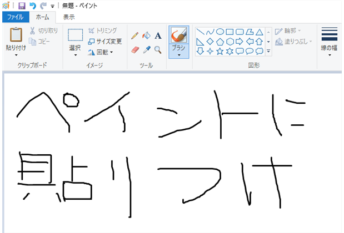The height and width of the screenshot is (233, 344).
Task: Select the curve shape
Action: [x=210, y=32]
